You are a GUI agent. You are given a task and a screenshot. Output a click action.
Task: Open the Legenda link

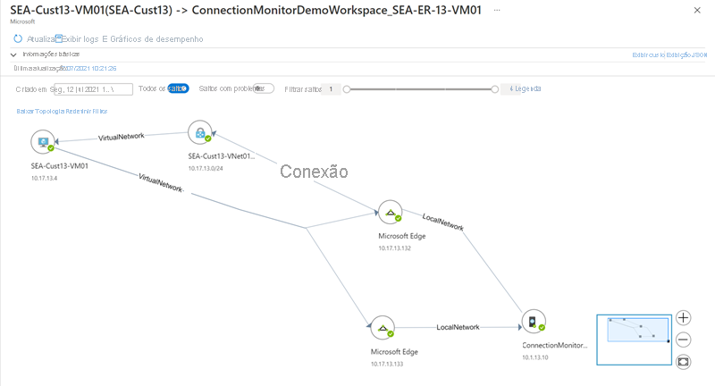pyautogui.click(x=526, y=88)
